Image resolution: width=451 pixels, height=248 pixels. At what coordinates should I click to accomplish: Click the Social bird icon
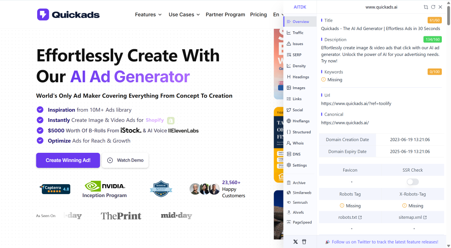tap(289, 110)
